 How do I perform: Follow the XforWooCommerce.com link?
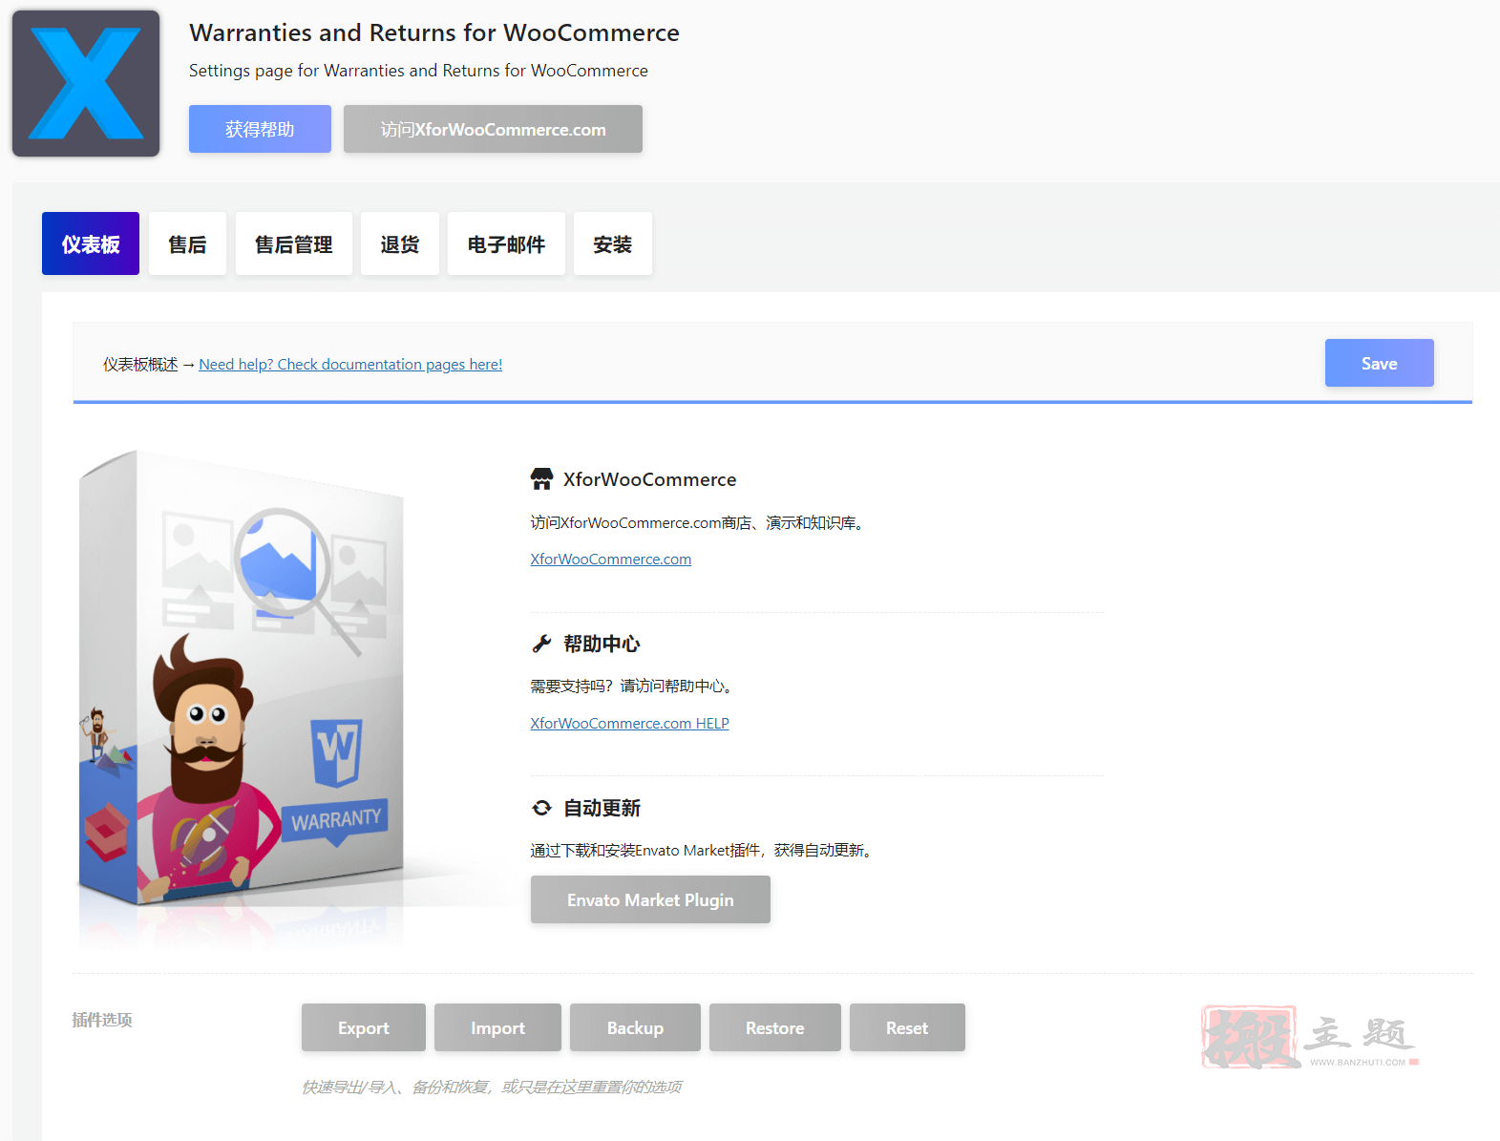coord(611,560)
